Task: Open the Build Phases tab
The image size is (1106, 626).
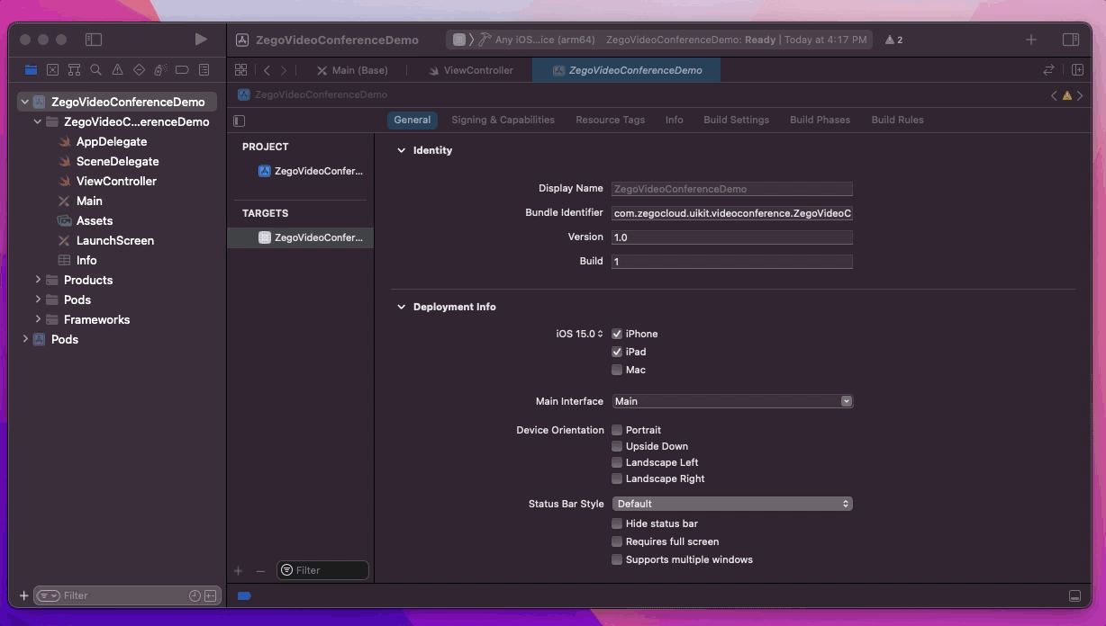Action: pos(820,120)
